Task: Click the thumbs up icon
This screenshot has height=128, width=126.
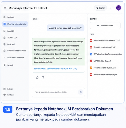Action: point(37,77)
